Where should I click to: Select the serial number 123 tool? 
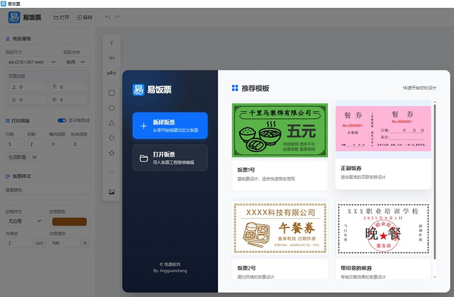pyautogui.click(x=112, y=58)
